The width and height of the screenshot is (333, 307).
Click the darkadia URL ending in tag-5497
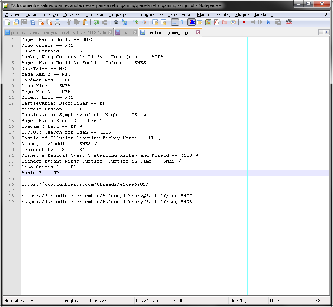107,196
